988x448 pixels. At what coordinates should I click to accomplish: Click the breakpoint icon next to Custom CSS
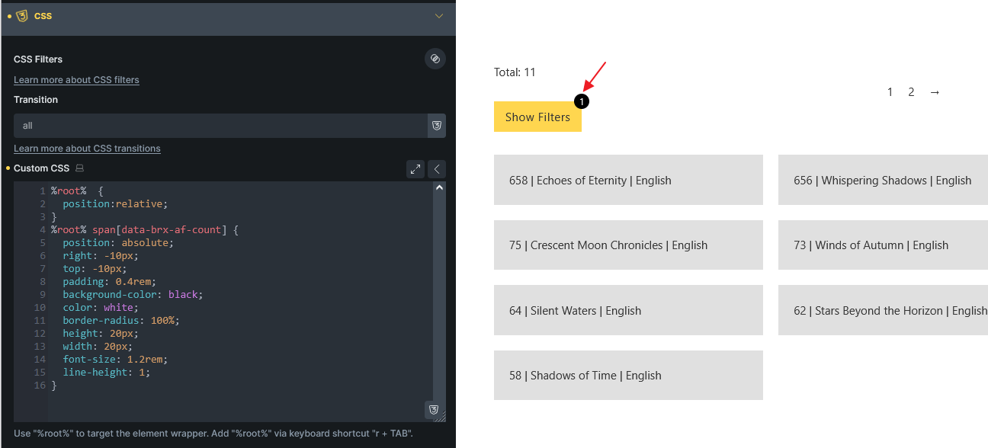(x=80, y=168)
